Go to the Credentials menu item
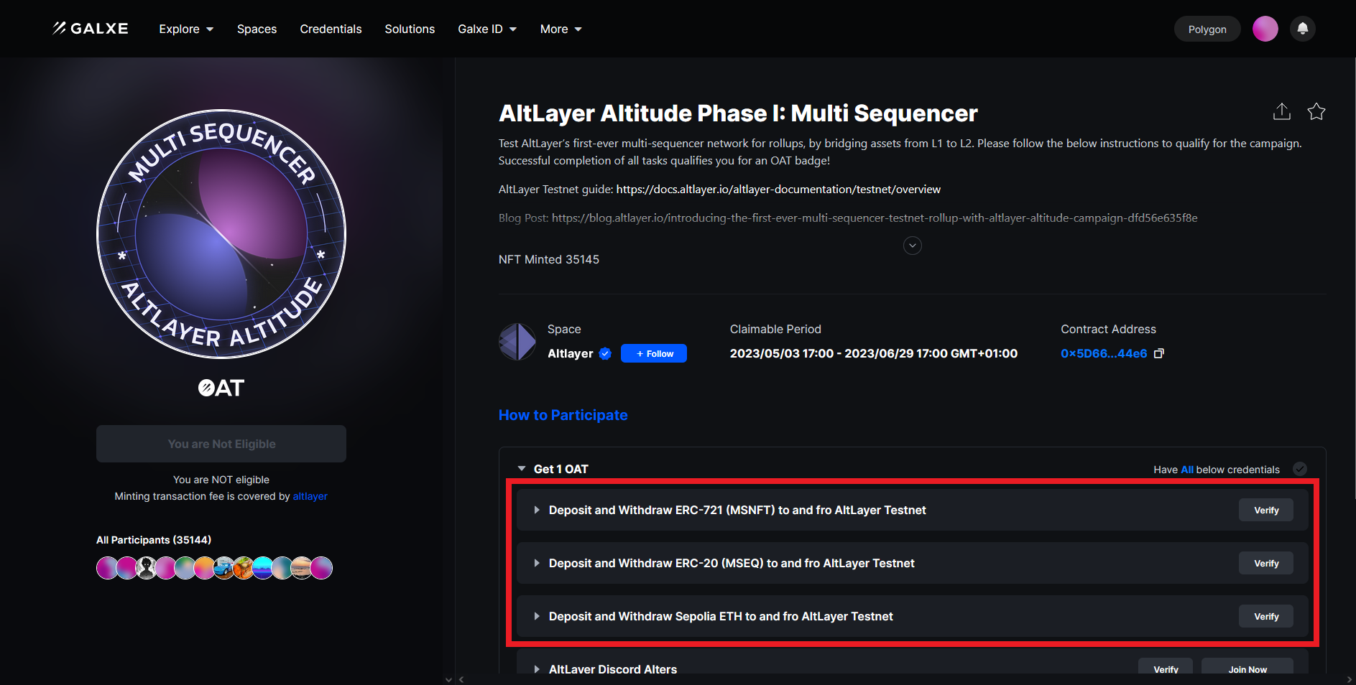 331,29
